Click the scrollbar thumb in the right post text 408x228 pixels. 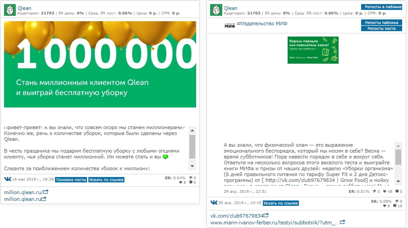pos(398,158)
